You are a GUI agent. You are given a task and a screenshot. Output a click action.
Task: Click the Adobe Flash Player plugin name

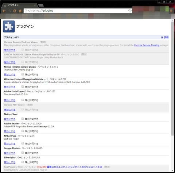coord(14,91)
